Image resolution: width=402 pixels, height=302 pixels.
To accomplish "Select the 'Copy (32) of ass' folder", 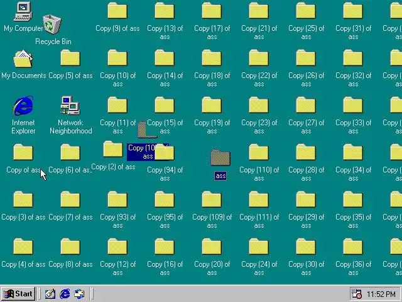I will [x=353, y=58].
